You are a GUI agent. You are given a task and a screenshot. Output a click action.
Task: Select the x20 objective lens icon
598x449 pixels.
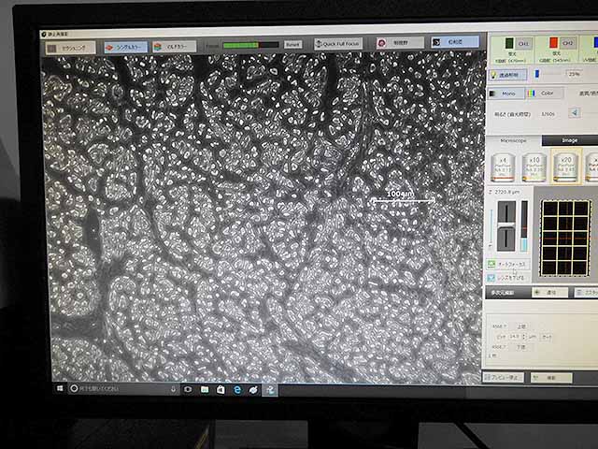coord(565,167)
